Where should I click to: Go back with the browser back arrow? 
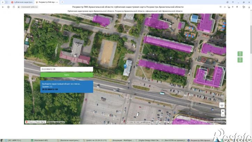point(3,7)
